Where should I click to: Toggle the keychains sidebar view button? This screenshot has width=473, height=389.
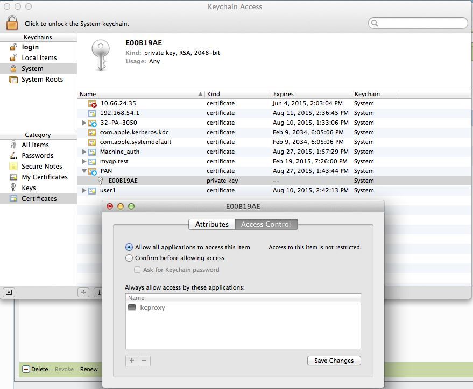point(9,292)
